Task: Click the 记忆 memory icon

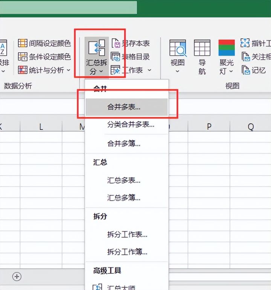Action: (x=246, y=70)
